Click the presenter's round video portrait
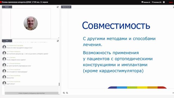 click(x=31, y=23)
